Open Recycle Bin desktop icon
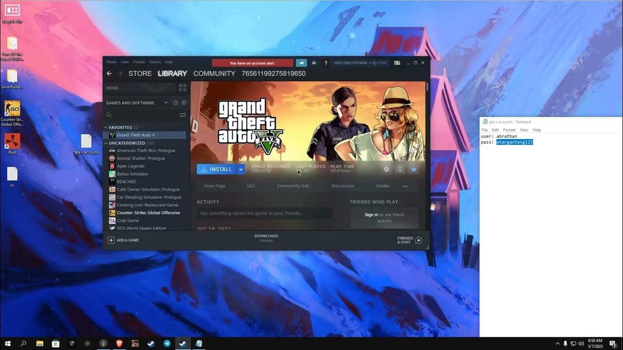This screenshot has height=350, width=623. tap(12, 13)
